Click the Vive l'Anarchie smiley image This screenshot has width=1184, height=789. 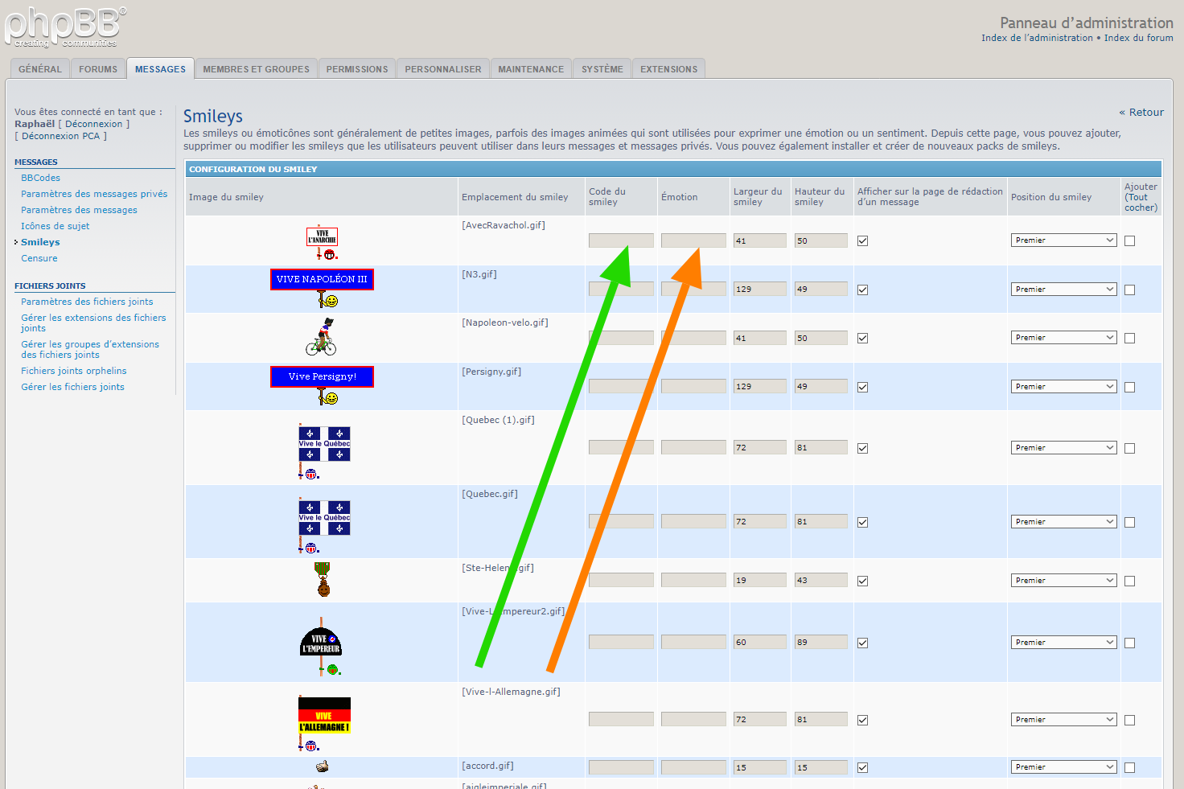323,241
